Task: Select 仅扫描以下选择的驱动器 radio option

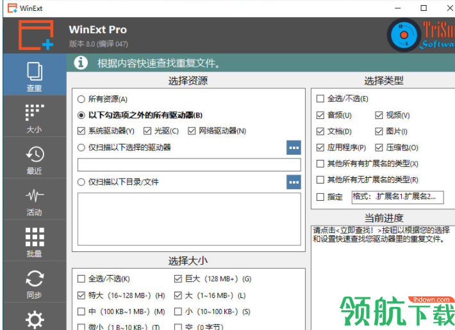Action: tap(81, 148)
